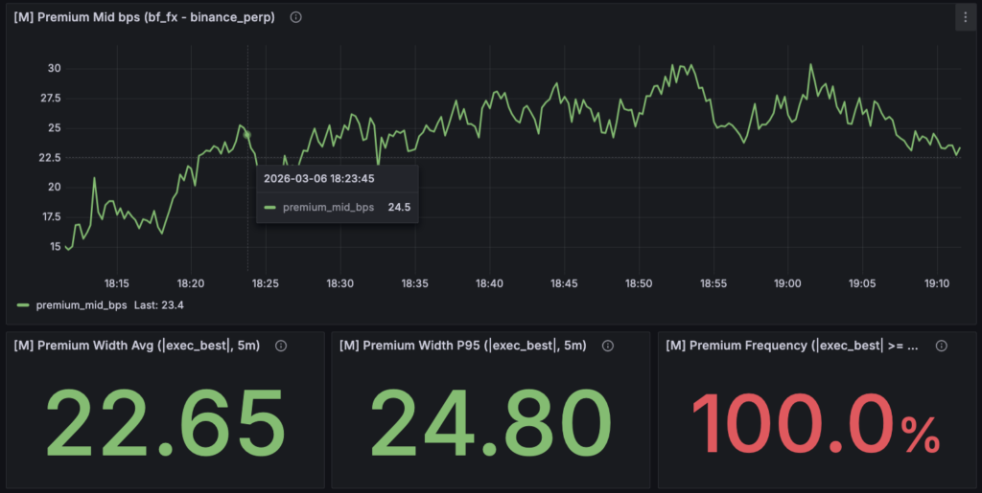The width and height of the screenshot is (982, 493).
Task: Open the Premium Mid bps panel title menu
Action: pyautogui.click(x=144, y=17)
